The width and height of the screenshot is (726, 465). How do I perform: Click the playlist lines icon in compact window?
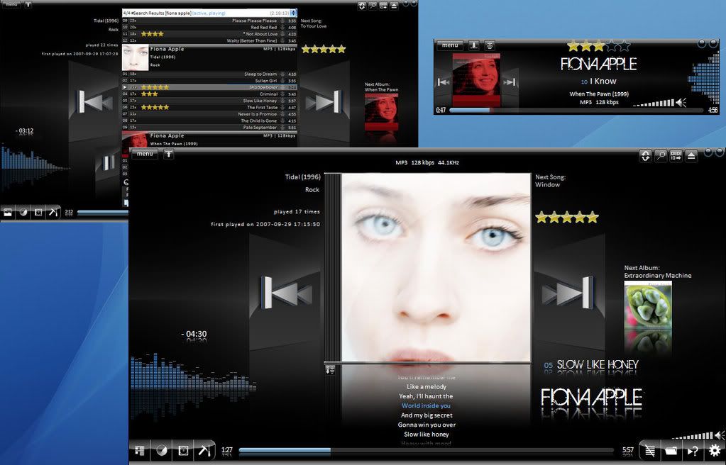point(490,45)
